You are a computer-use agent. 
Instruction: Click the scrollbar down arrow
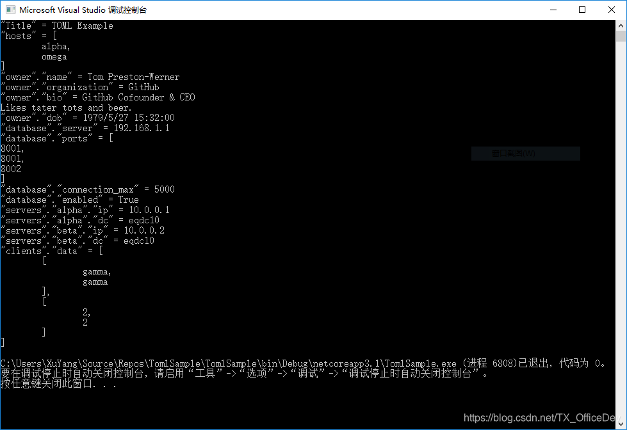(621, 424)
